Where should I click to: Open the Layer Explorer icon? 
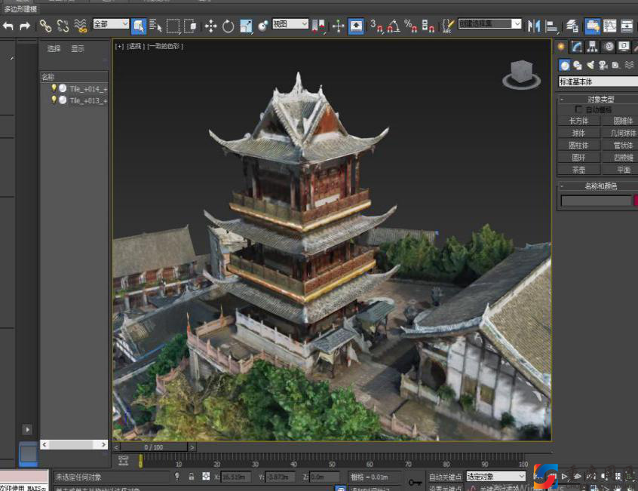coord(572,26)
